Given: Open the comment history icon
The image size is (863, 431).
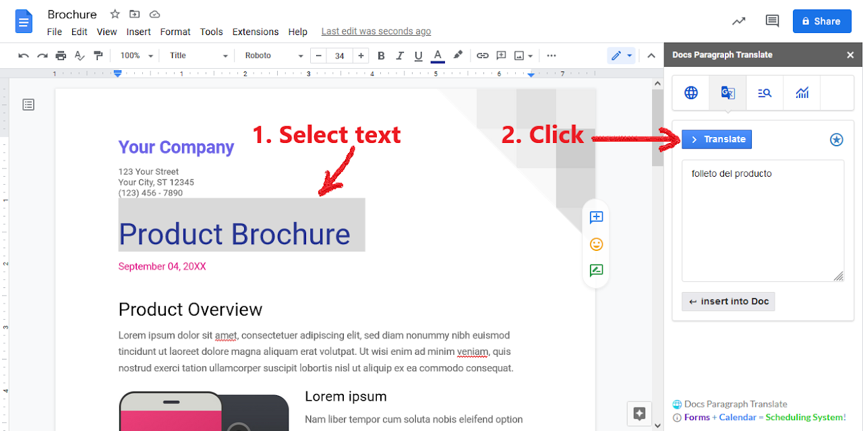Looking at the screenshot, I should click(x=773, y=21).
